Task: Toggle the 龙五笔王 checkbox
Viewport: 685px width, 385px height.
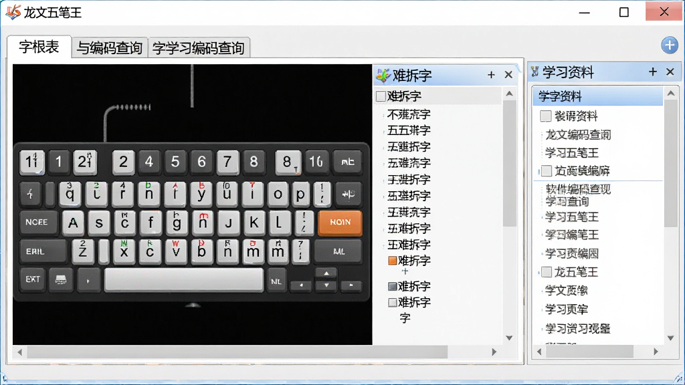Action: [x=546, y=273]
